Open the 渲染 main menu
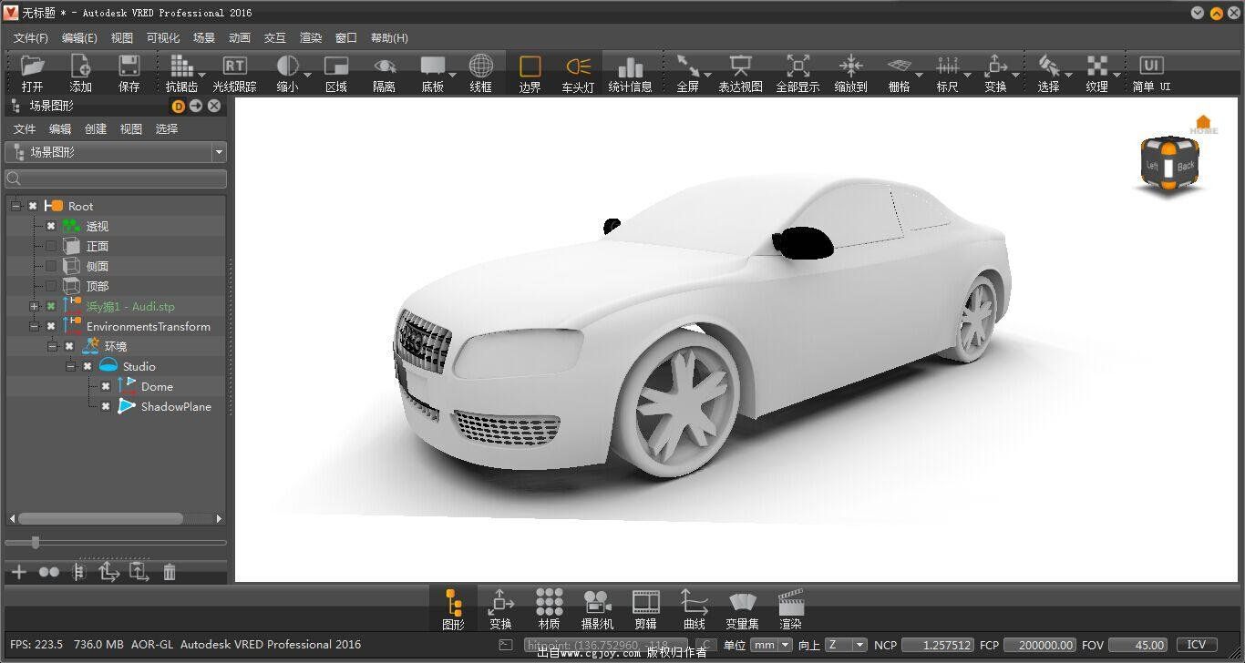This screenshot has width=1245, height=663. point(311,38)
